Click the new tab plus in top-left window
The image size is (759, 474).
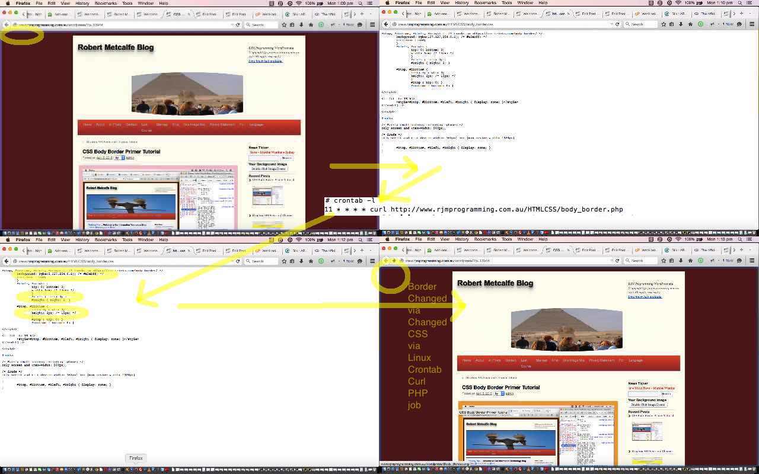pos(362,14)
